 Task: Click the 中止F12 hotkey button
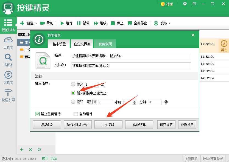108,125
